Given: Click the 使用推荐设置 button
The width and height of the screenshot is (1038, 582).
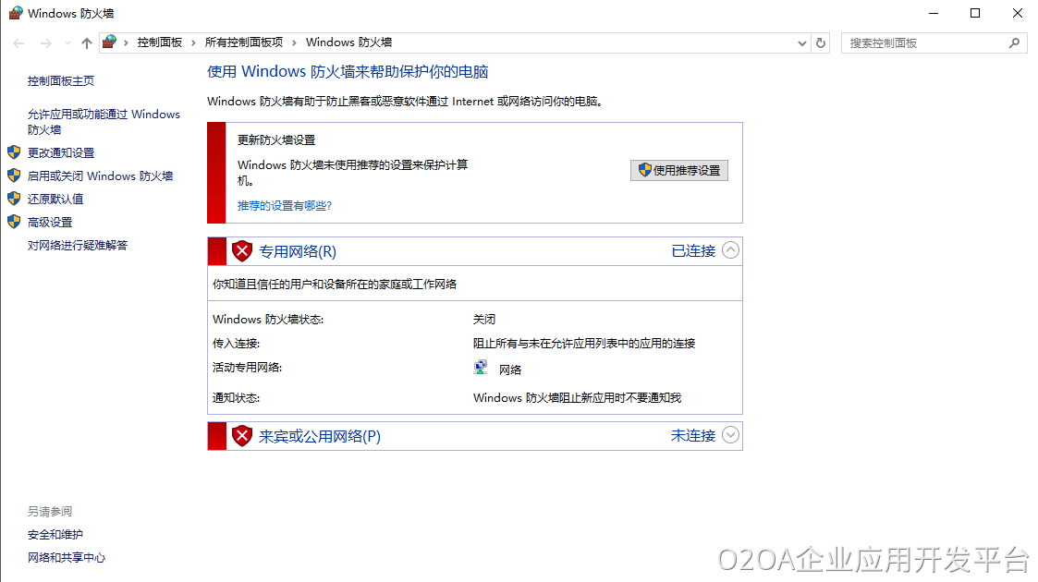Looking at the screenshot, I should [679, 171].
